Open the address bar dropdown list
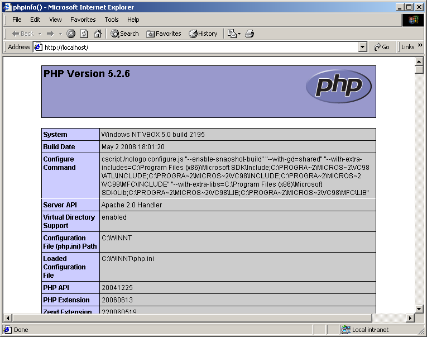The image size is (427, 337). [x=362, y=48]
